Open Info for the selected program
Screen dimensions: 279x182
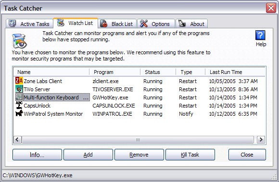click(x=37, y=155)
